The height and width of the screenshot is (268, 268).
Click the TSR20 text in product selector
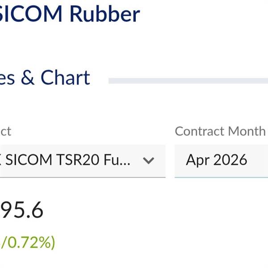tap(85, 160)
